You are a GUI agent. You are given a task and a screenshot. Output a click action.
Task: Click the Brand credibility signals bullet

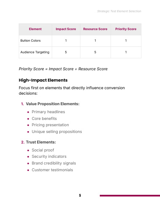(54, 163)
